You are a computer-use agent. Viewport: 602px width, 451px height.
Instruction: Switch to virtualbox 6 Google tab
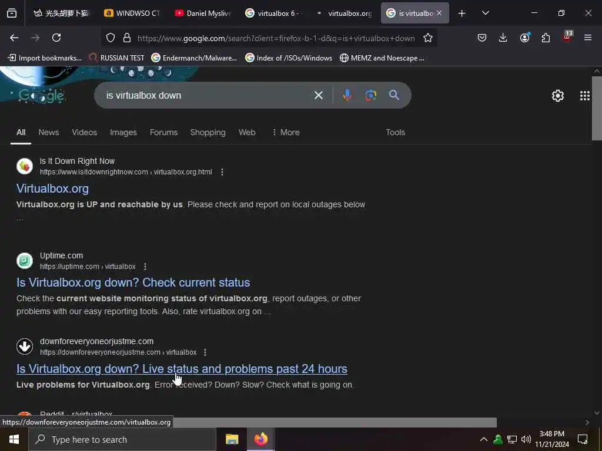click(274, 14)
